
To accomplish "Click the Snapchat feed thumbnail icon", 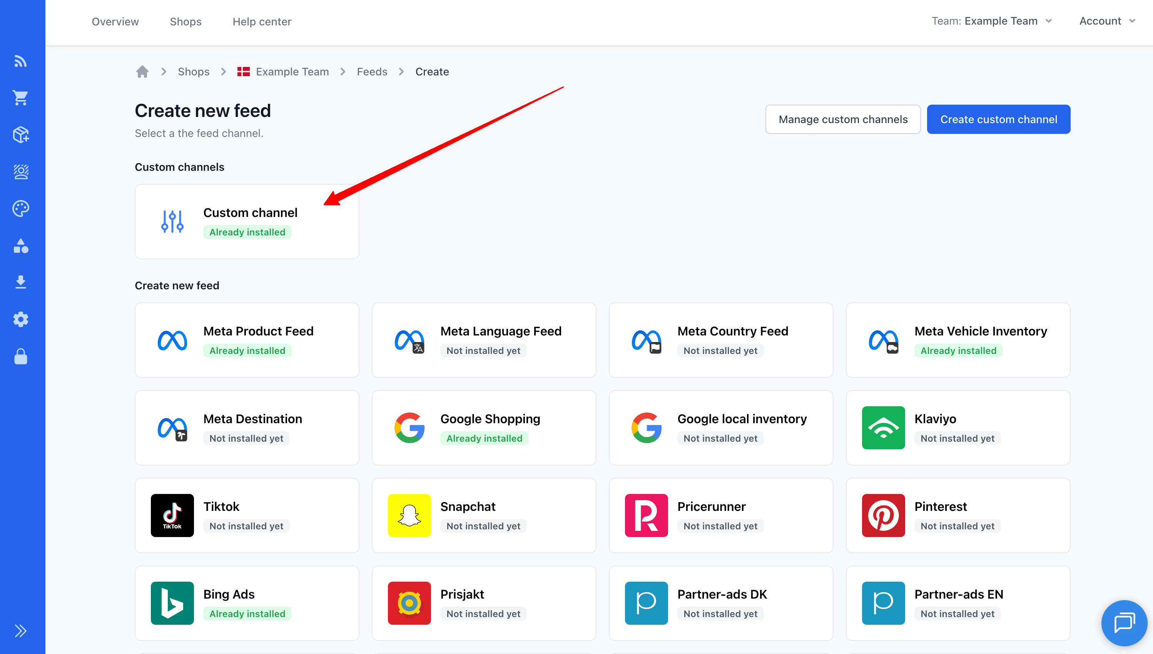I will coord(409,515).
